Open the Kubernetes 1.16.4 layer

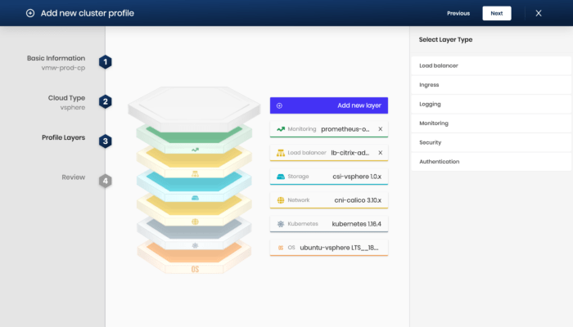pyautogui.click(x=329, y=224)
